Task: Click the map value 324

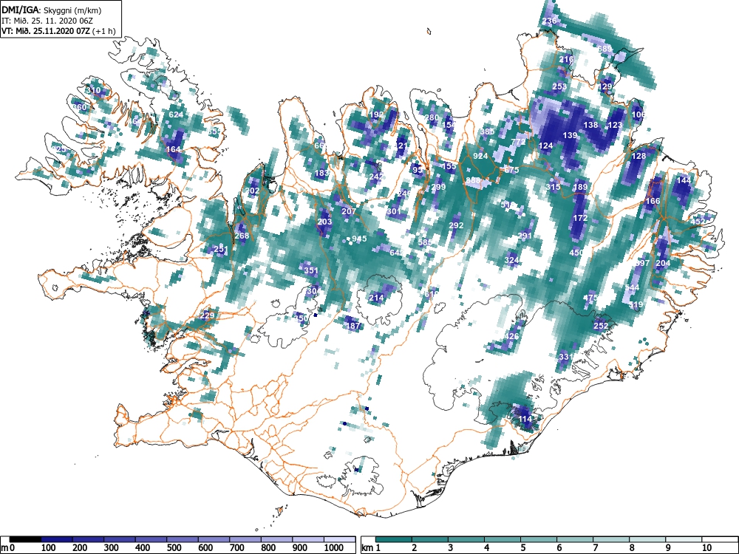Action: pyautogui.click(x=511, y=260)
